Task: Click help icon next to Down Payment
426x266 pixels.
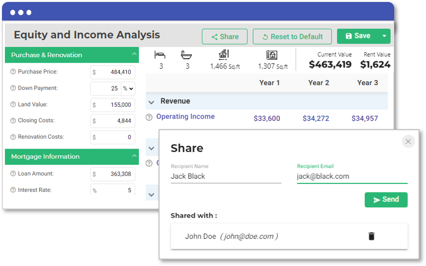Action: click(13, 88)
